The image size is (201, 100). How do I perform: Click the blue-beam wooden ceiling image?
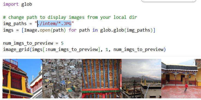pyautogui.click(x=102, y=78)
